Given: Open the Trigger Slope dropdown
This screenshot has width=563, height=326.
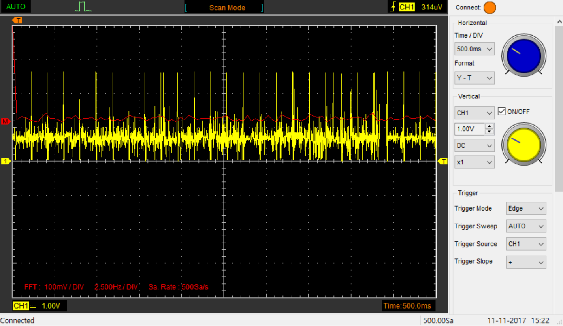Looking at the screenshot, I should 526,262.
